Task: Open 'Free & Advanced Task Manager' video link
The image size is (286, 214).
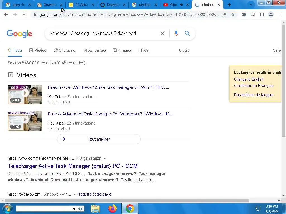Action: [x=111, y=114]
